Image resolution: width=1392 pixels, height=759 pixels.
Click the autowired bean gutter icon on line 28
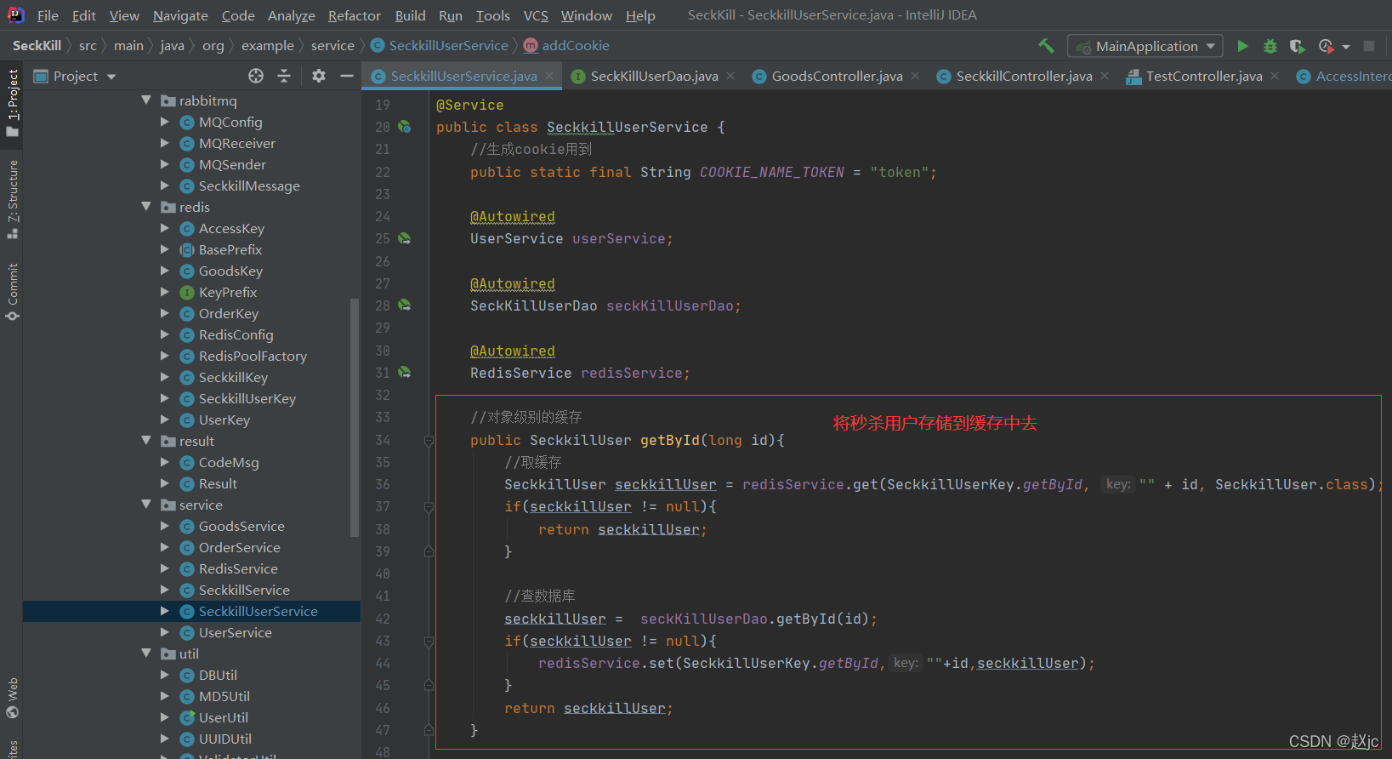coord(405,305)
